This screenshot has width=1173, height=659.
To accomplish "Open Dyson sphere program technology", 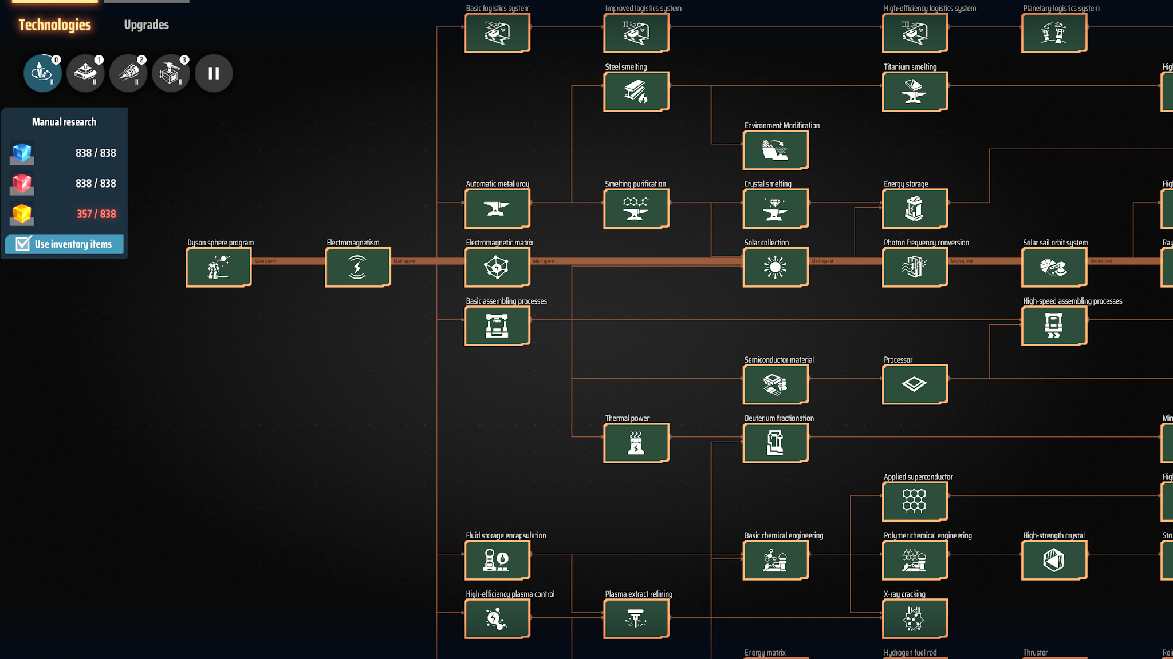I will 219,267.
